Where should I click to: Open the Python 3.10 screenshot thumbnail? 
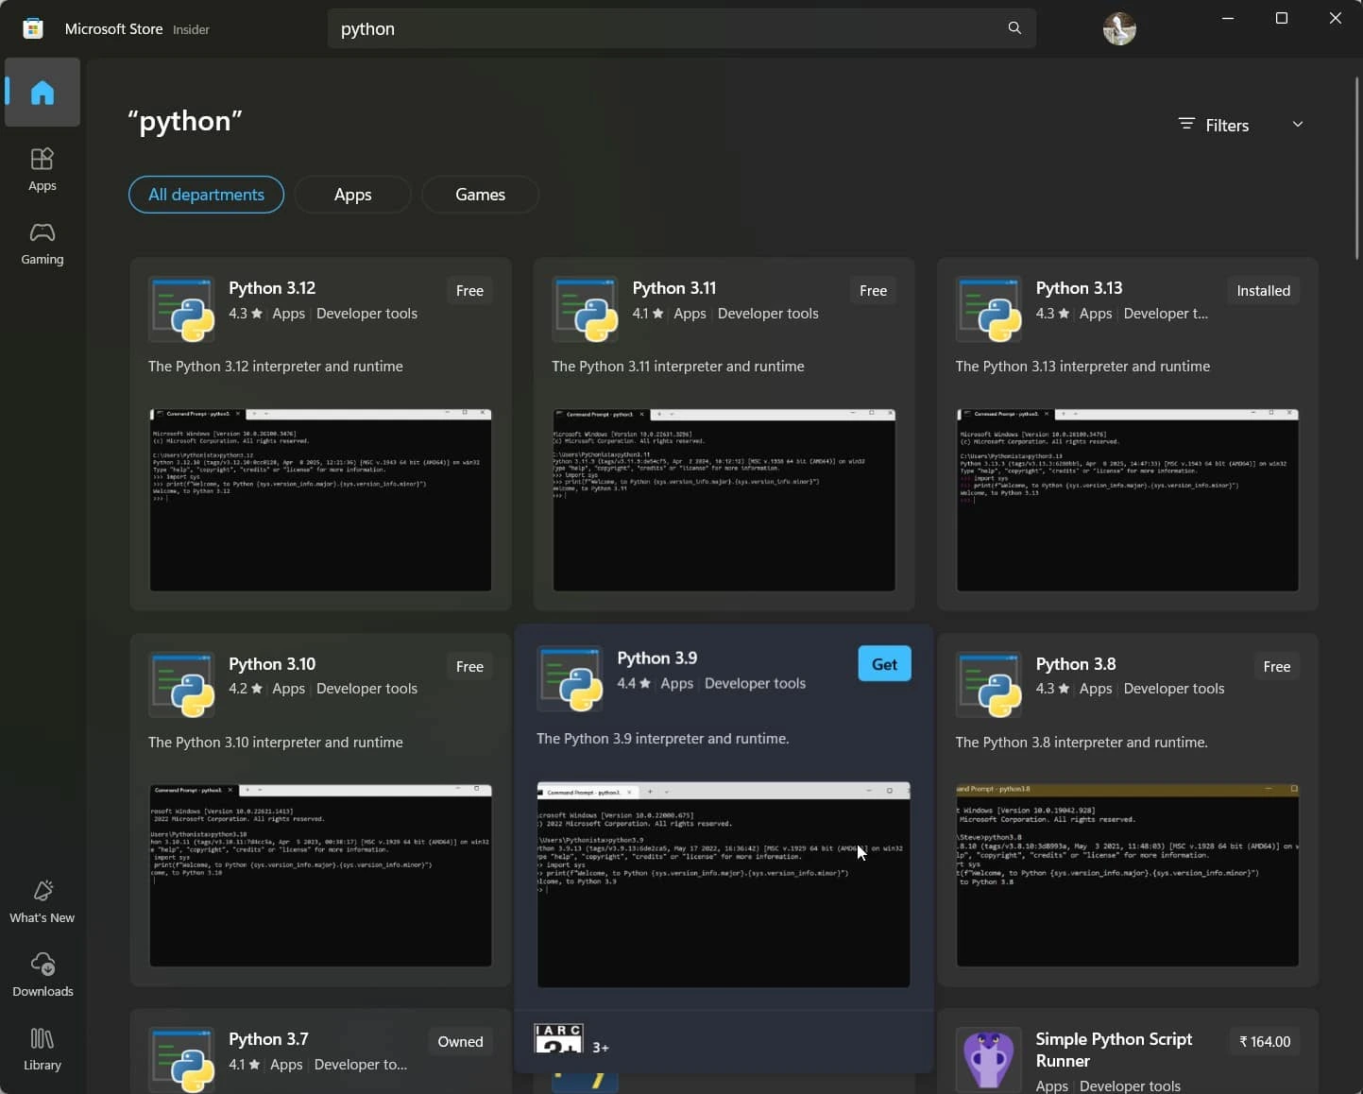320,875
